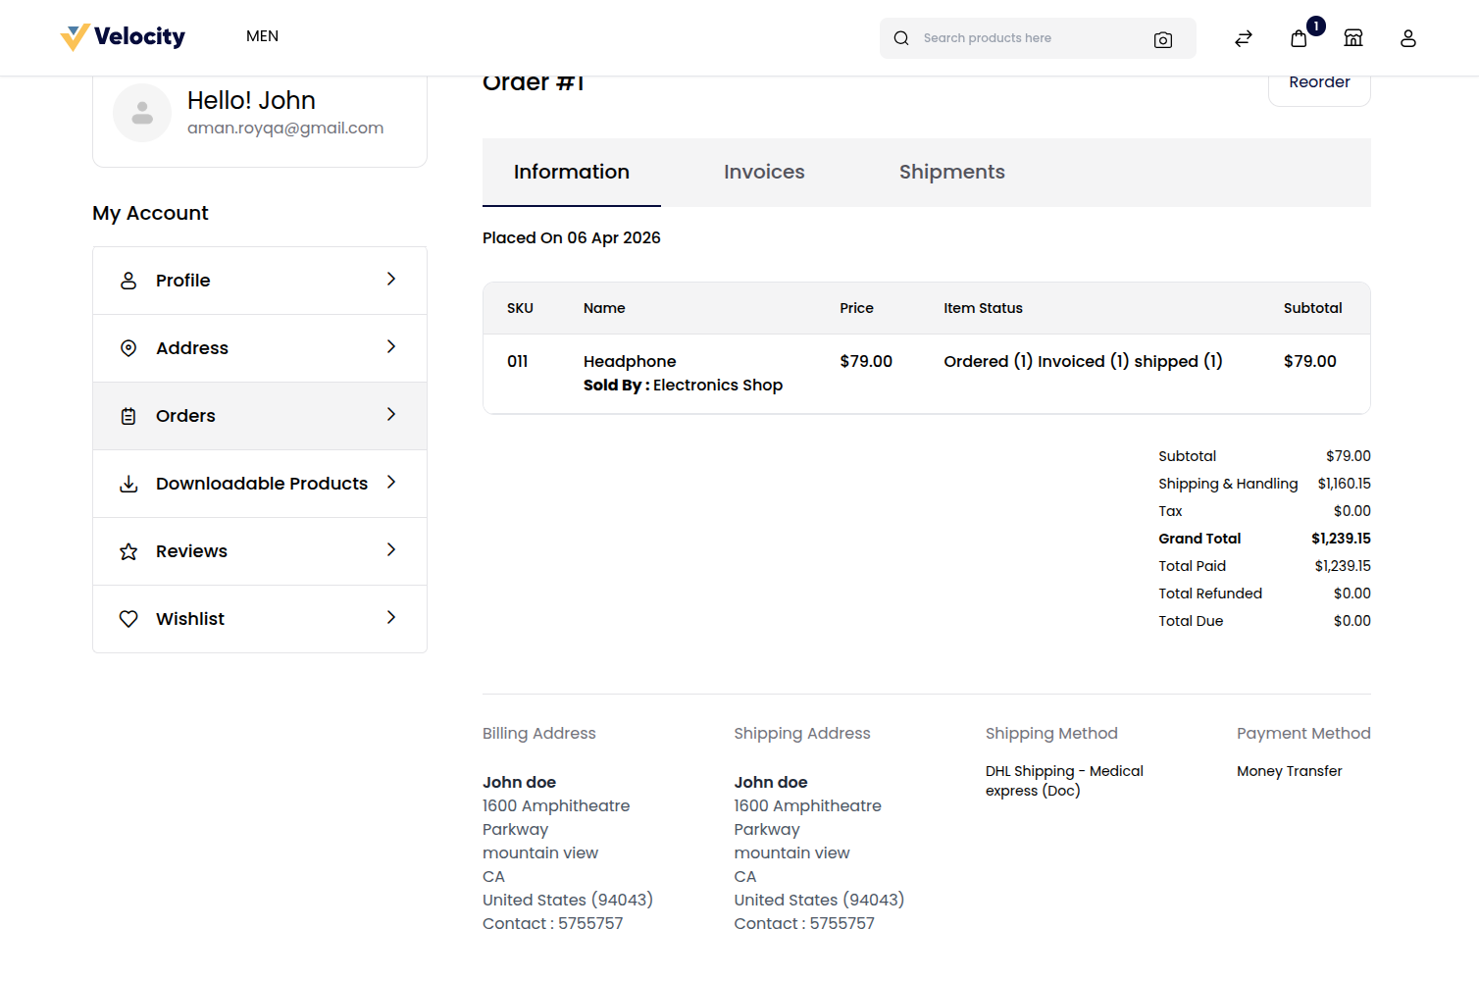Image resolution: width=1479 pixels, height=981 pixels.
Task: Open the visual search camera icon
Action: tap(1163, 40)
